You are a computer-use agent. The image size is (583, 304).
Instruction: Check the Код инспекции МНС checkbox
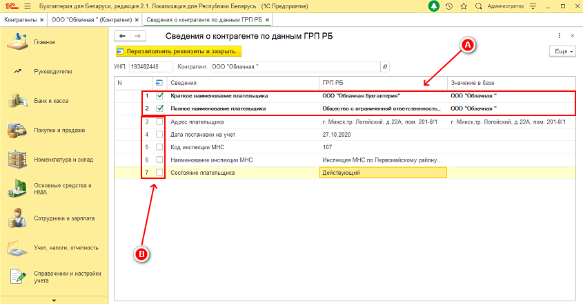(159, 146)
